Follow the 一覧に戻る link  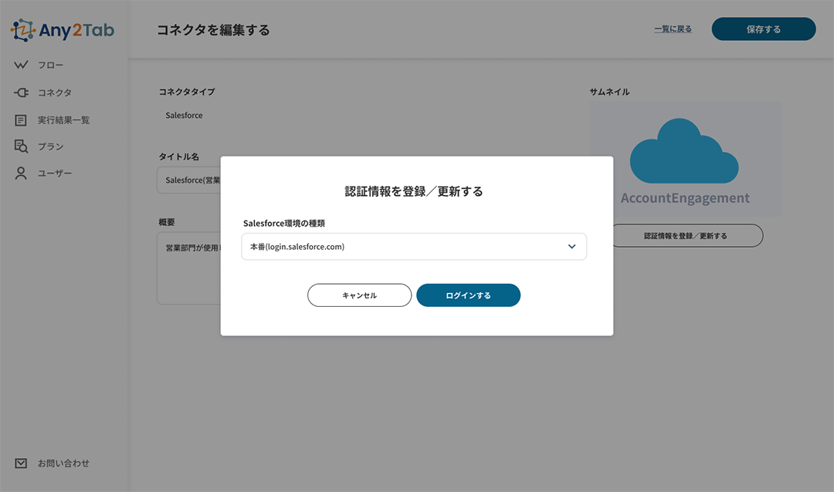(x=673, y=29)
